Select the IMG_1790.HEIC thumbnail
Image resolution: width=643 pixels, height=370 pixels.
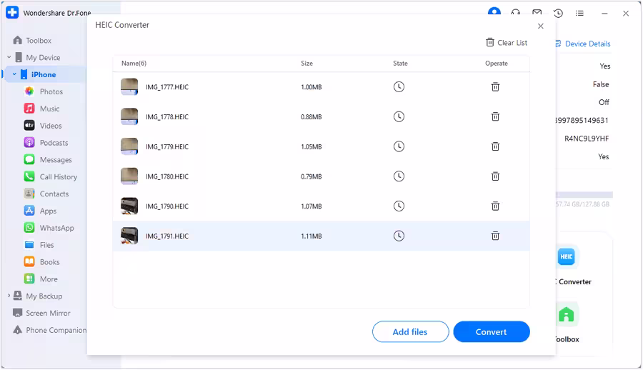[129, 206]
